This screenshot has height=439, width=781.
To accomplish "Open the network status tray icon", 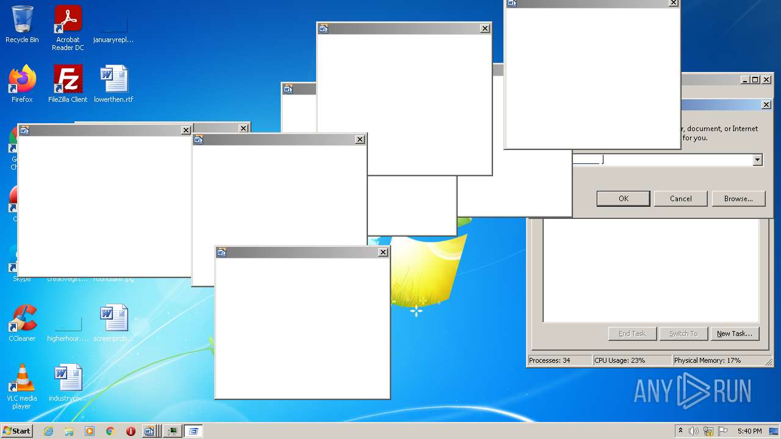I will 708,431.
